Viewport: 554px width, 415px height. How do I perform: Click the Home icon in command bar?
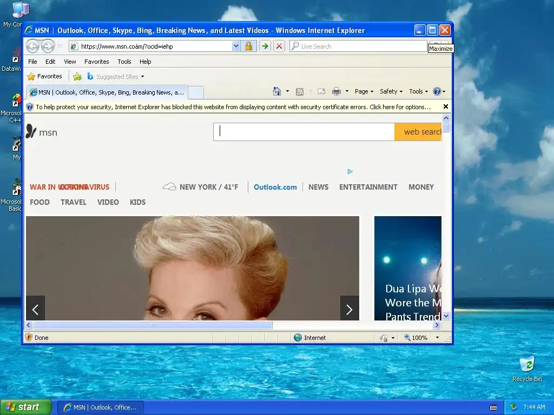pyautogui.click(x=277, y=91)
